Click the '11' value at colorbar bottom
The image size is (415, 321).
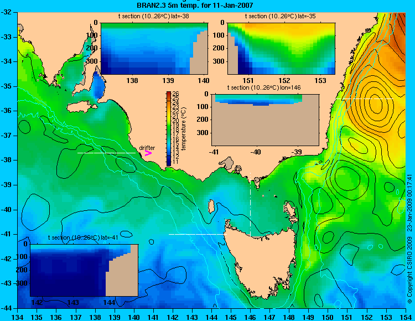coord(176,162)
